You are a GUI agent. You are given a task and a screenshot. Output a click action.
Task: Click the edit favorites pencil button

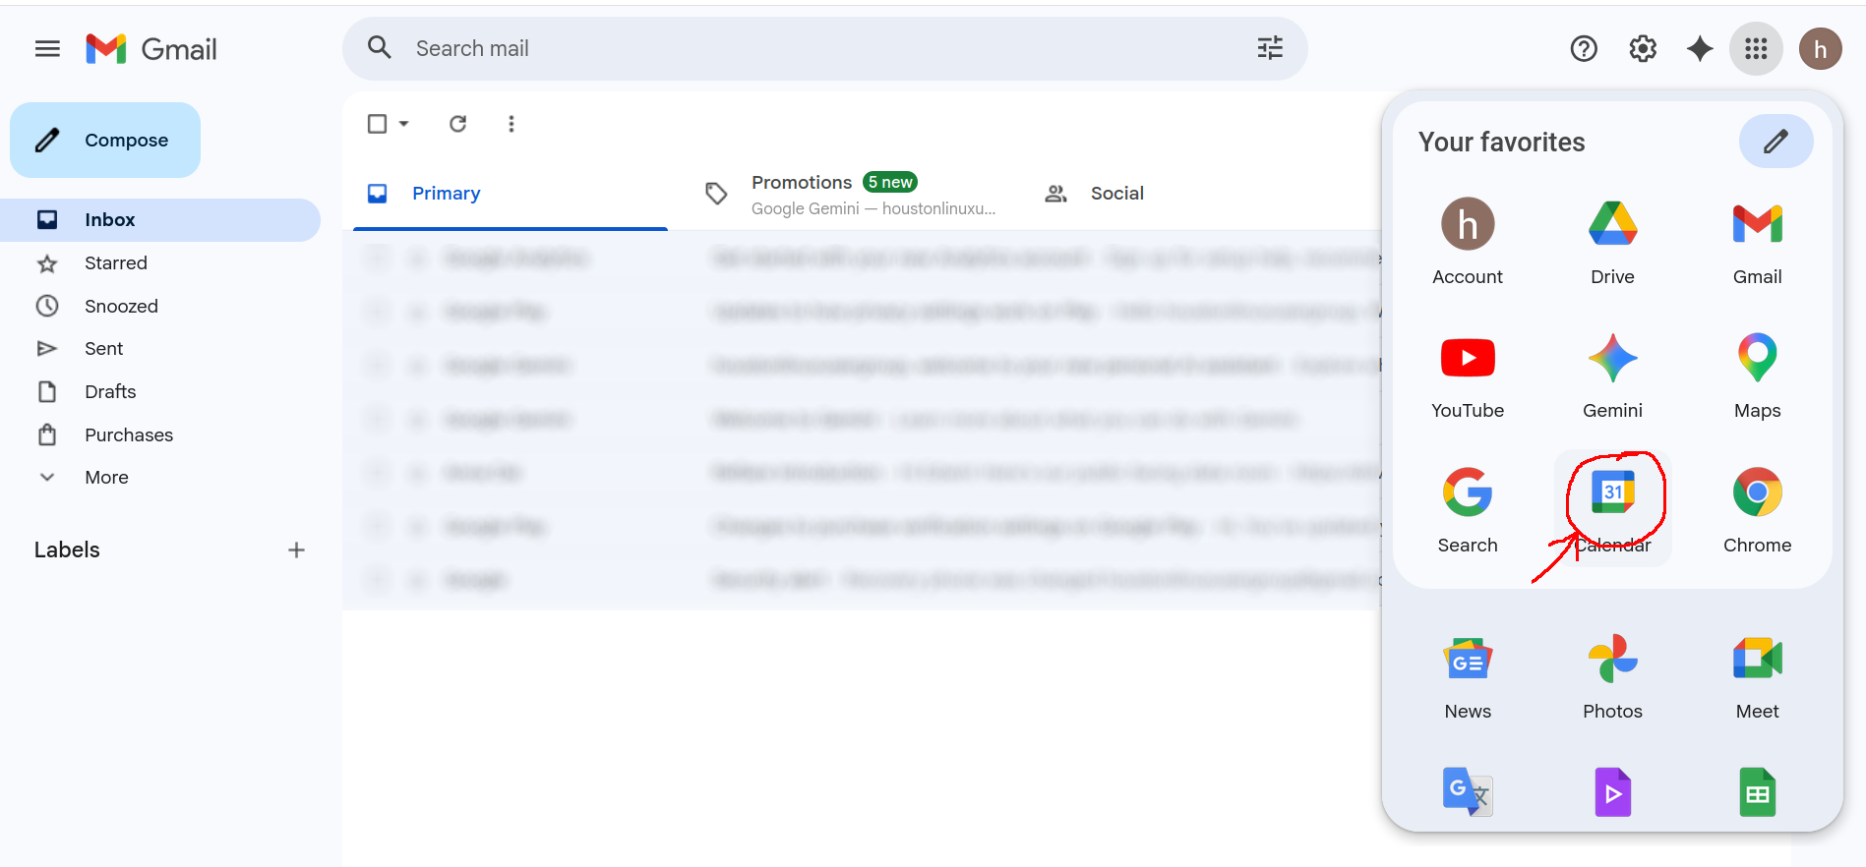(1776, 142)
